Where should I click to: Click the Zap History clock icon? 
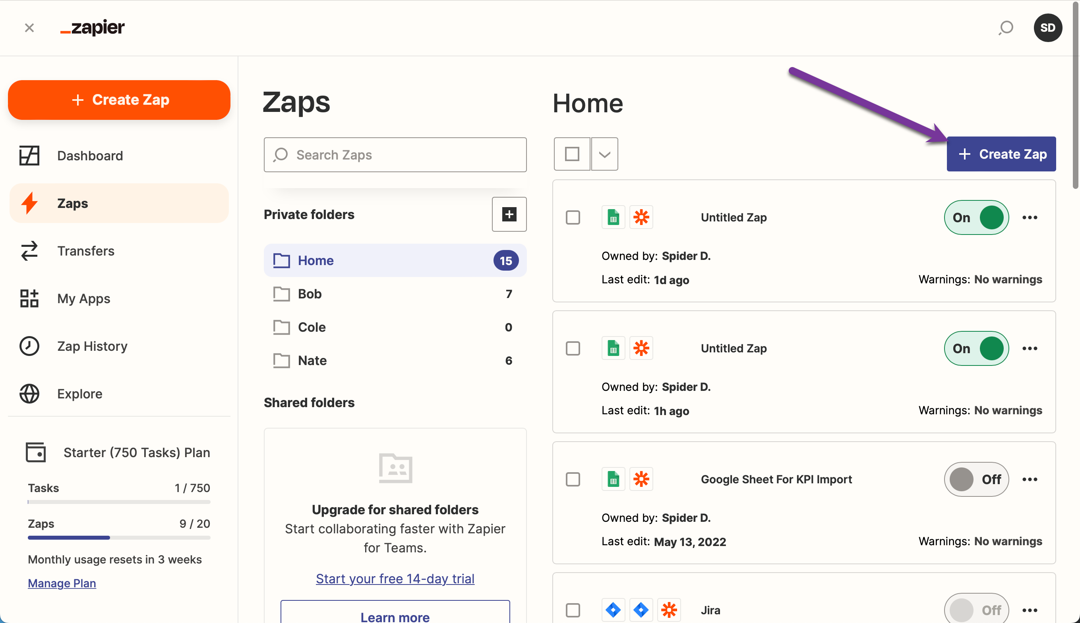tap(29, 346)
